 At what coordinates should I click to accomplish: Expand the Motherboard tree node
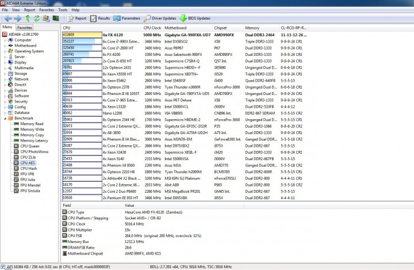[5, 45]
